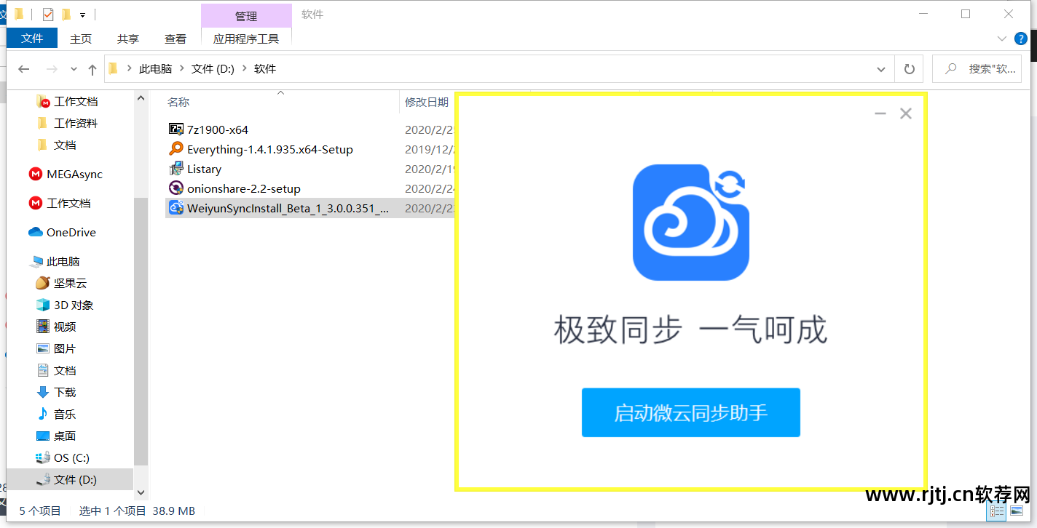Switch to the 查看 ribbon tab

(176, 39)
